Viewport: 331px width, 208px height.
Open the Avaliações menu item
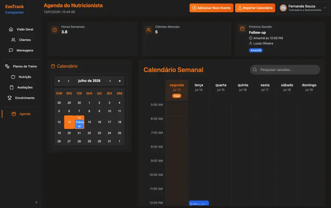[x=21, y=87]
